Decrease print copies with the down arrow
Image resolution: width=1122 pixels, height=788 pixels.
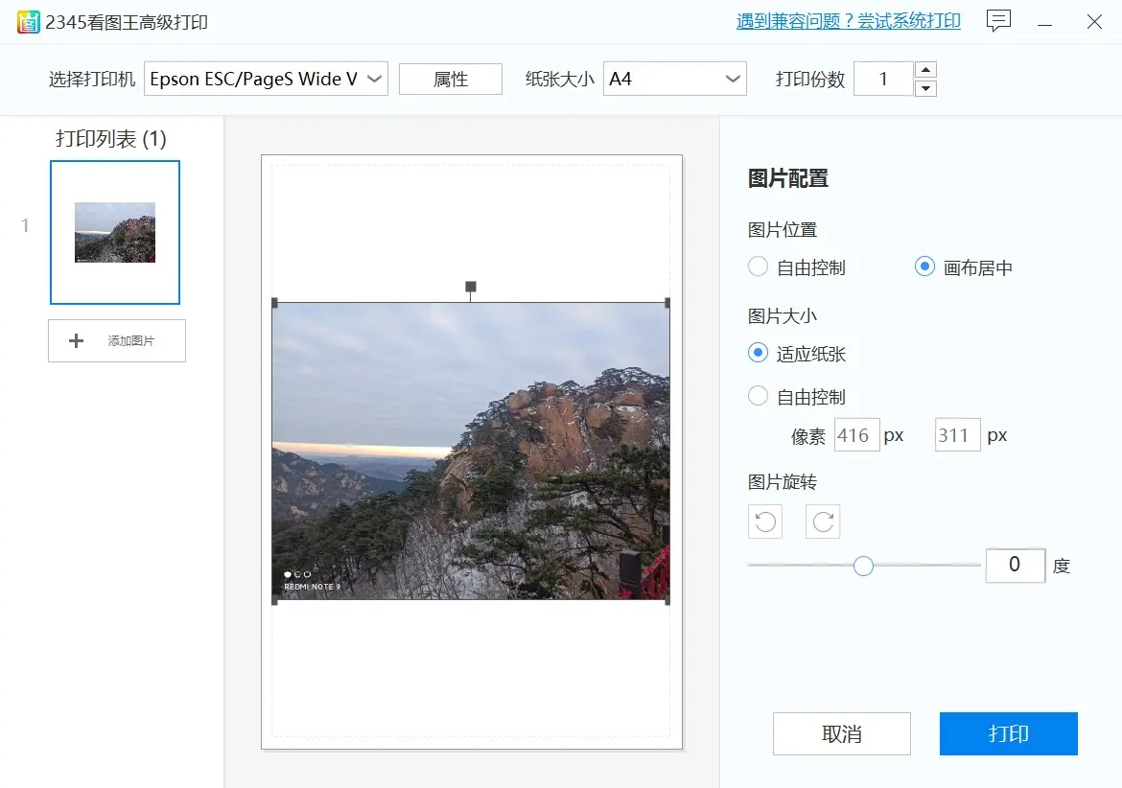tap(926, 88)
